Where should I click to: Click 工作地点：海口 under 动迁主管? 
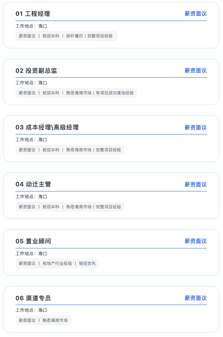point(31,197)
